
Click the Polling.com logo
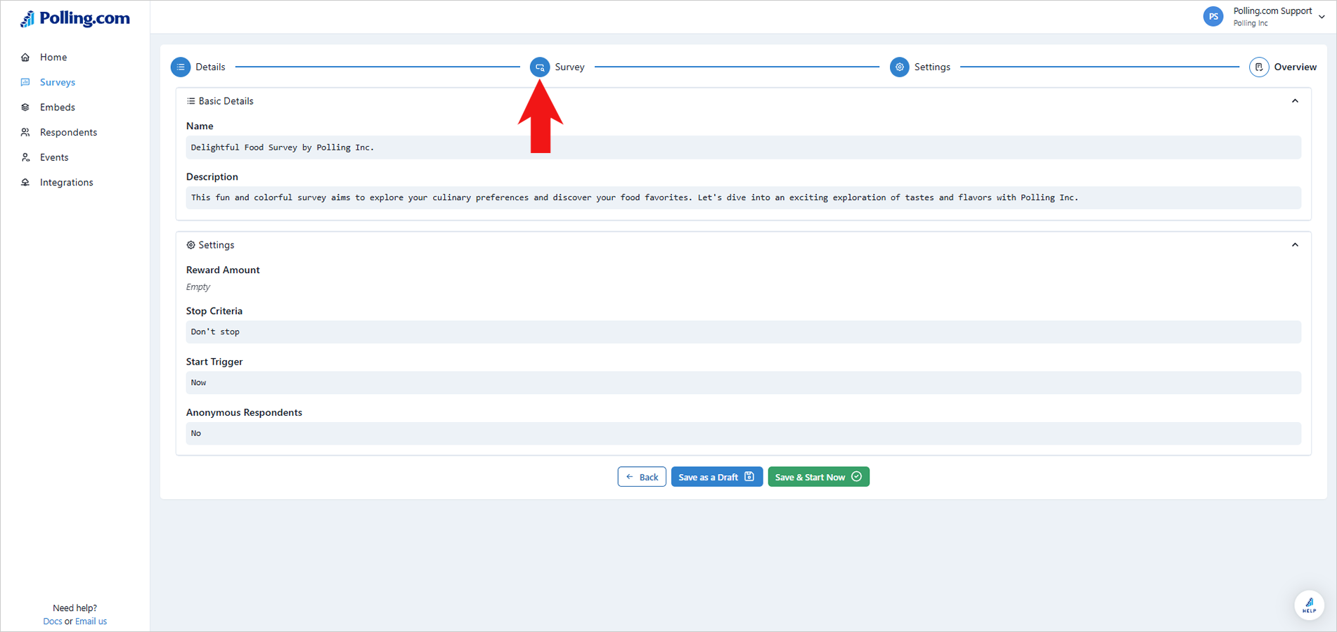(x=75, y=18)
